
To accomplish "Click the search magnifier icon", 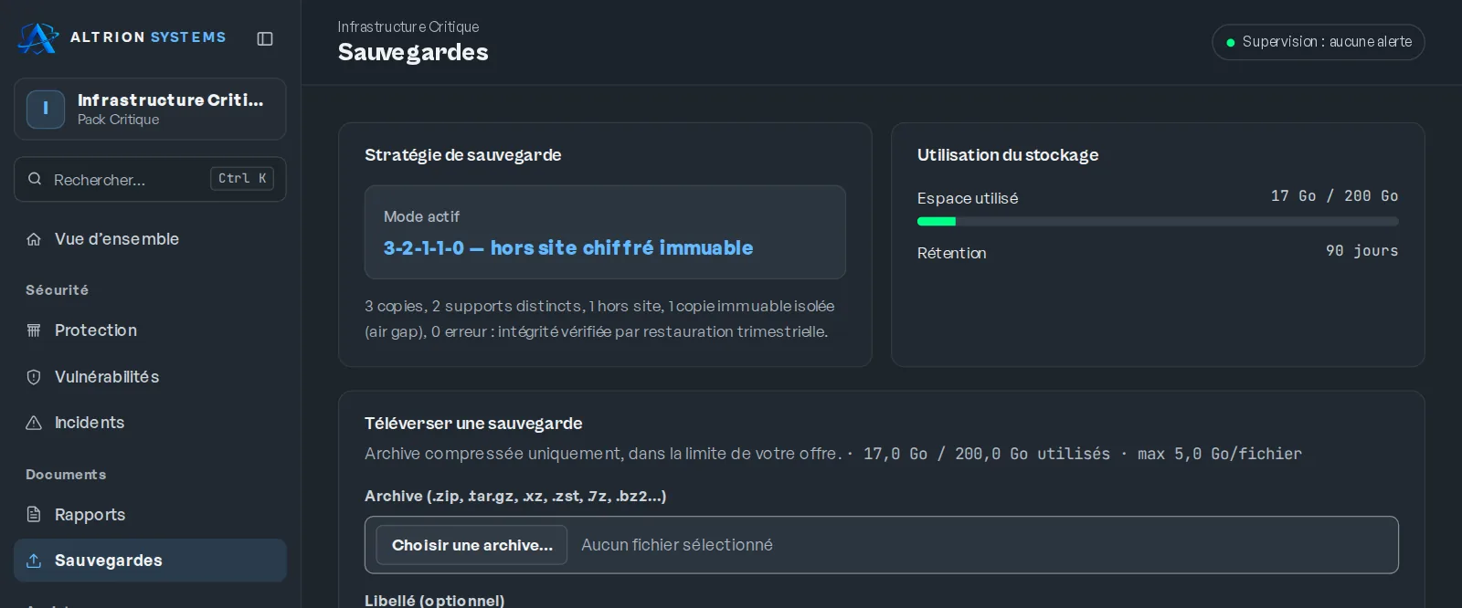I will tap(35, 179).
